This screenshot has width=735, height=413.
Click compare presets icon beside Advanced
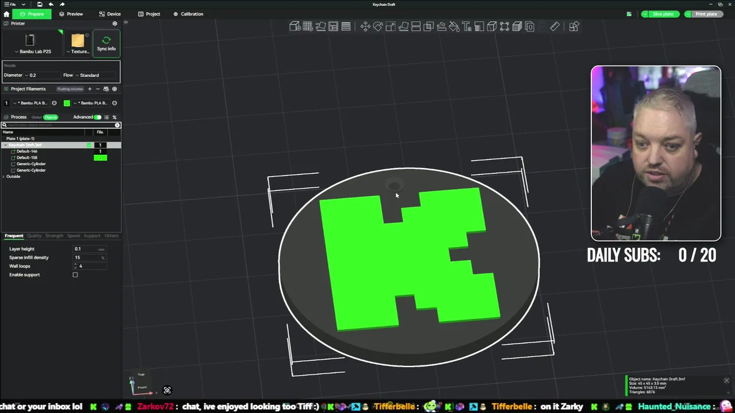tap(114, 117)
